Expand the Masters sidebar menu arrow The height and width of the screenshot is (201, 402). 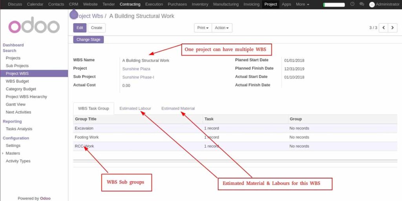click(x=4, y=153)
